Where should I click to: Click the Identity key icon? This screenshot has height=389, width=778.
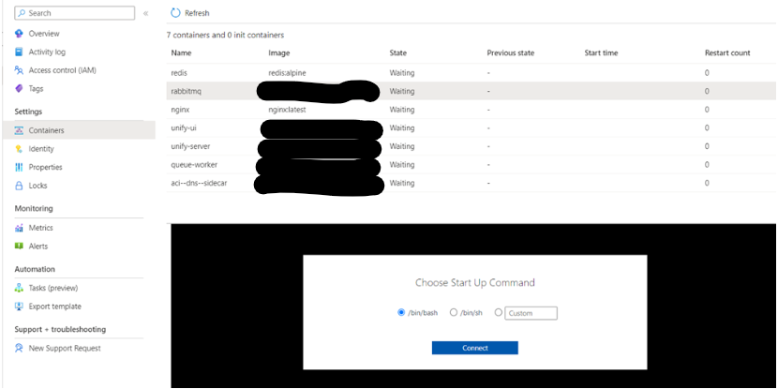19,149
